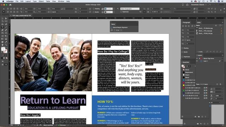Viewport: 226px width, 127px height.
Task: Select the Gradient Swatch tool
Action: click(2, 39)
